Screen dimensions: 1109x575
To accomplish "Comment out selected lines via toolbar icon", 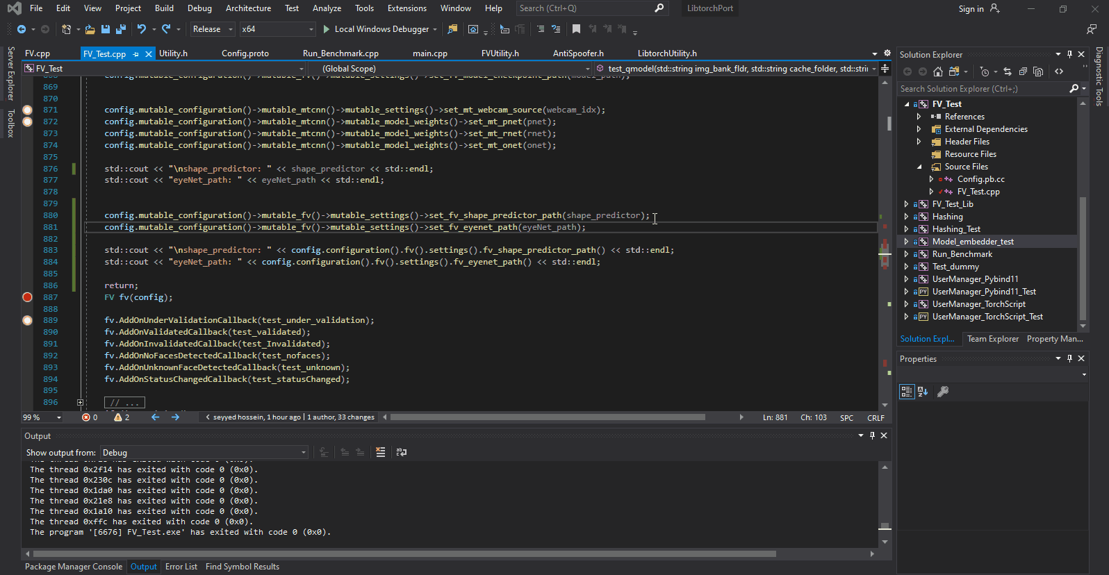I will pyautogui.click(x=541, y=29).
